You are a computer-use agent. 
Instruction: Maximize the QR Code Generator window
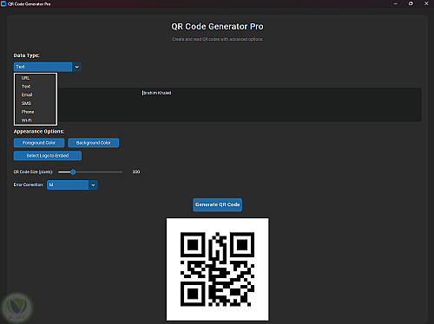[x=411, y=3]
